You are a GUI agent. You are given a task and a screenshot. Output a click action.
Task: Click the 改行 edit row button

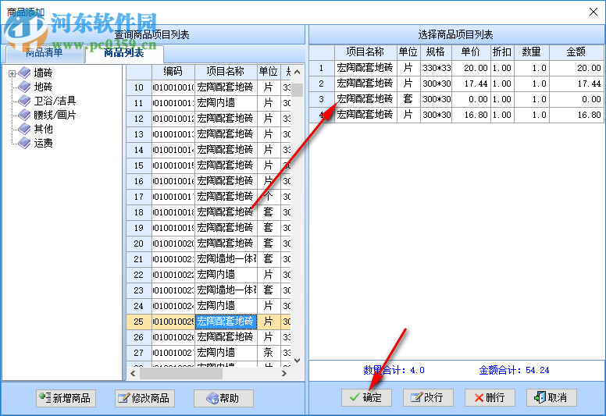pyautogui.click(x=428, y=397)
